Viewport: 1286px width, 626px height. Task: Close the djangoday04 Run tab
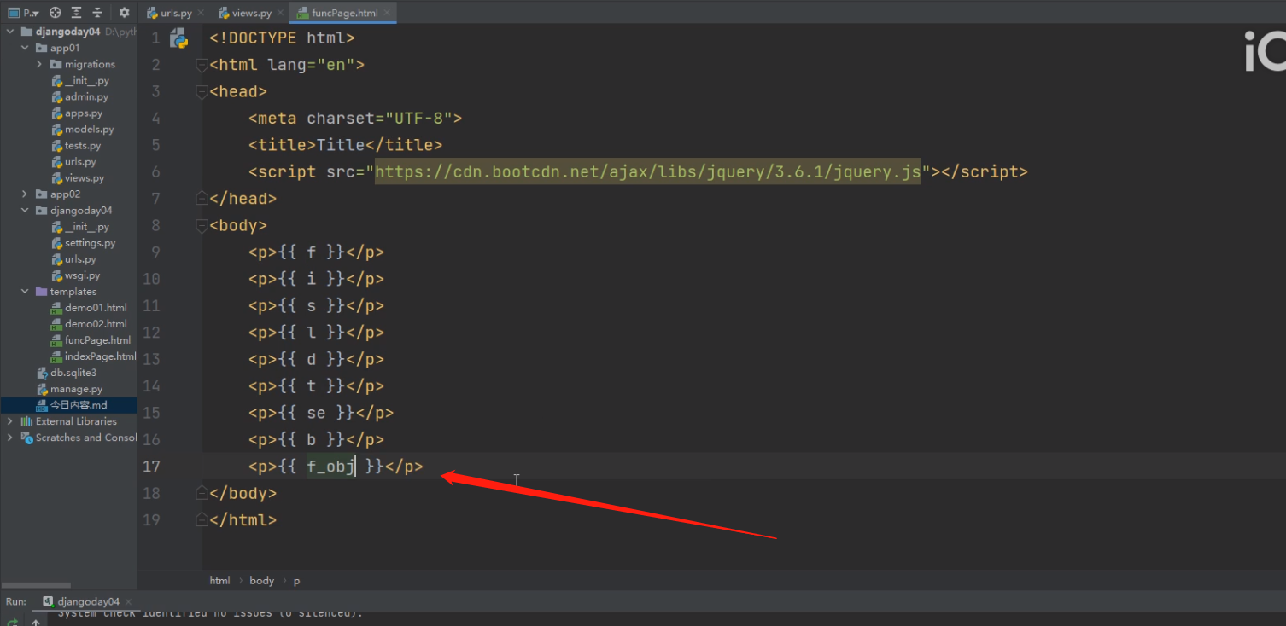click(129, 602)
